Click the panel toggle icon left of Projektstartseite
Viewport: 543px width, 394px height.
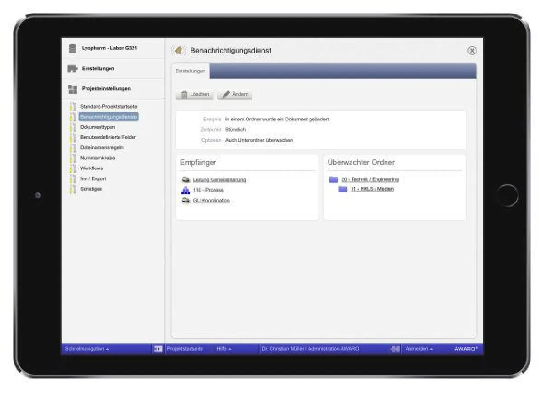coord(158,349)
